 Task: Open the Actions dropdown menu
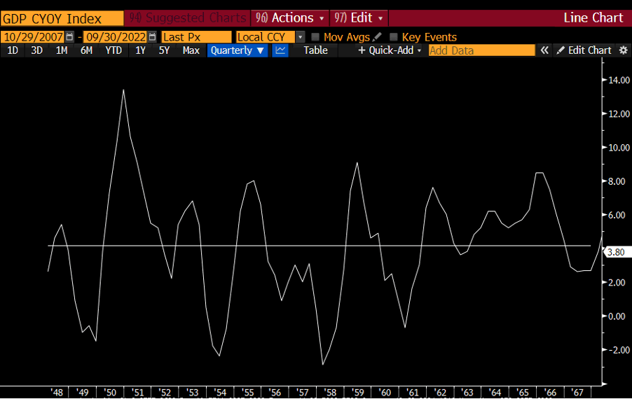pyautogui.click(x=290, y=18)
